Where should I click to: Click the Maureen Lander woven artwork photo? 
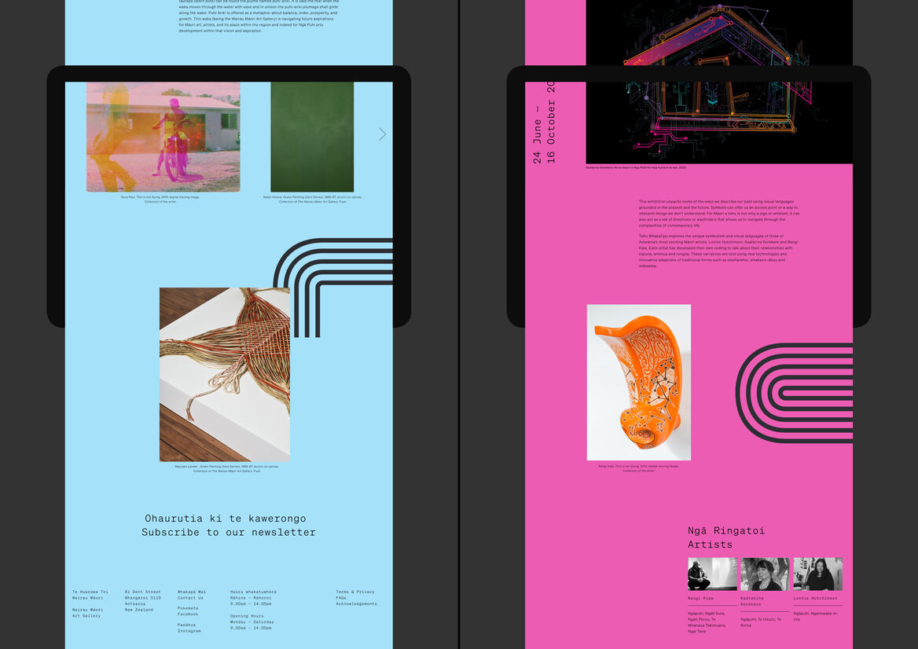click(x=224, y=373)
